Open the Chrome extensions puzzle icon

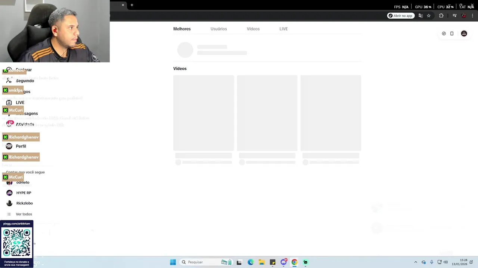[441, 16]
